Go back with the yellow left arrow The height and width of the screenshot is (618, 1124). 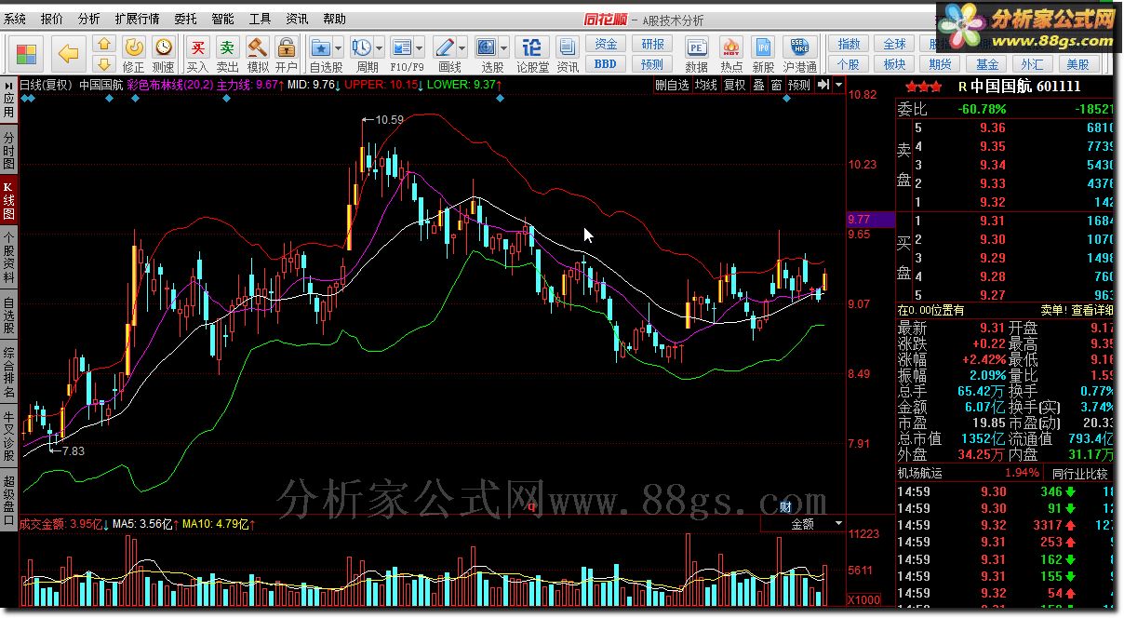click(68, 53)
